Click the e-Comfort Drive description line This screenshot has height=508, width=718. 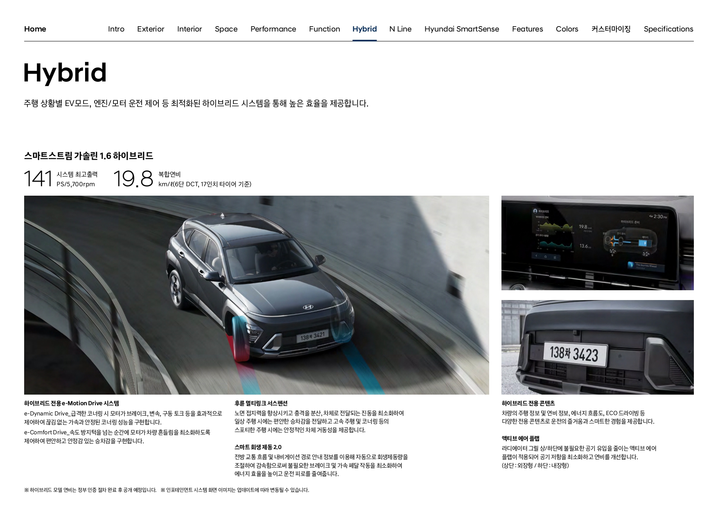point(117,436)
